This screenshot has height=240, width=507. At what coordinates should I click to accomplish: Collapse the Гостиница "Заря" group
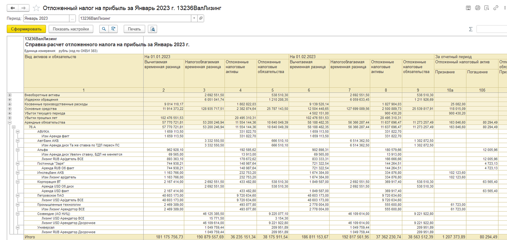(x=18, y=164)
